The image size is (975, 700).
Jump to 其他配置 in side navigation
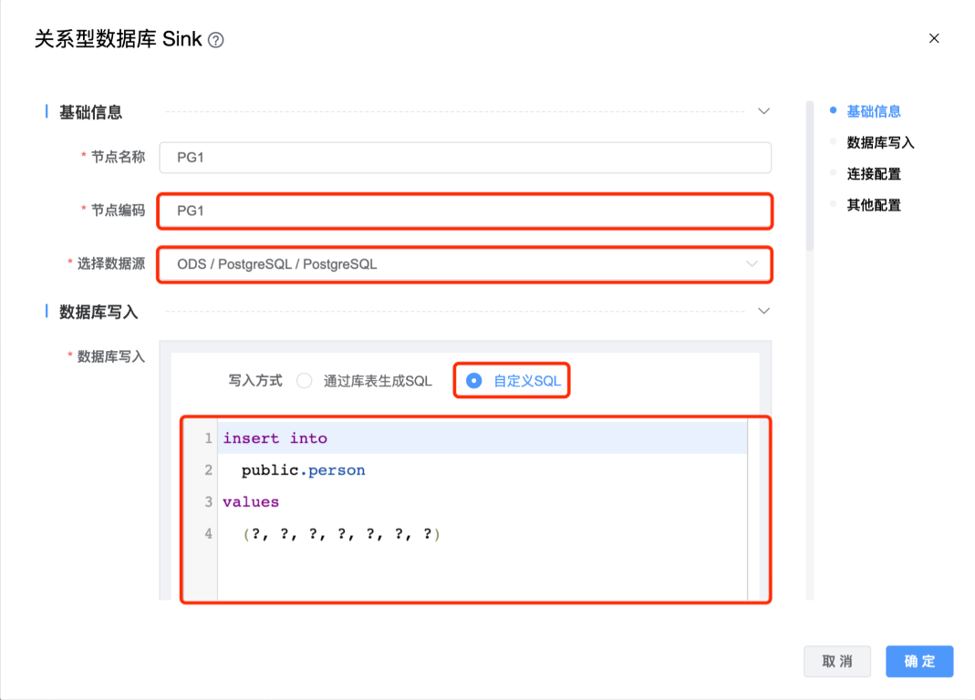tap(873, 205)
